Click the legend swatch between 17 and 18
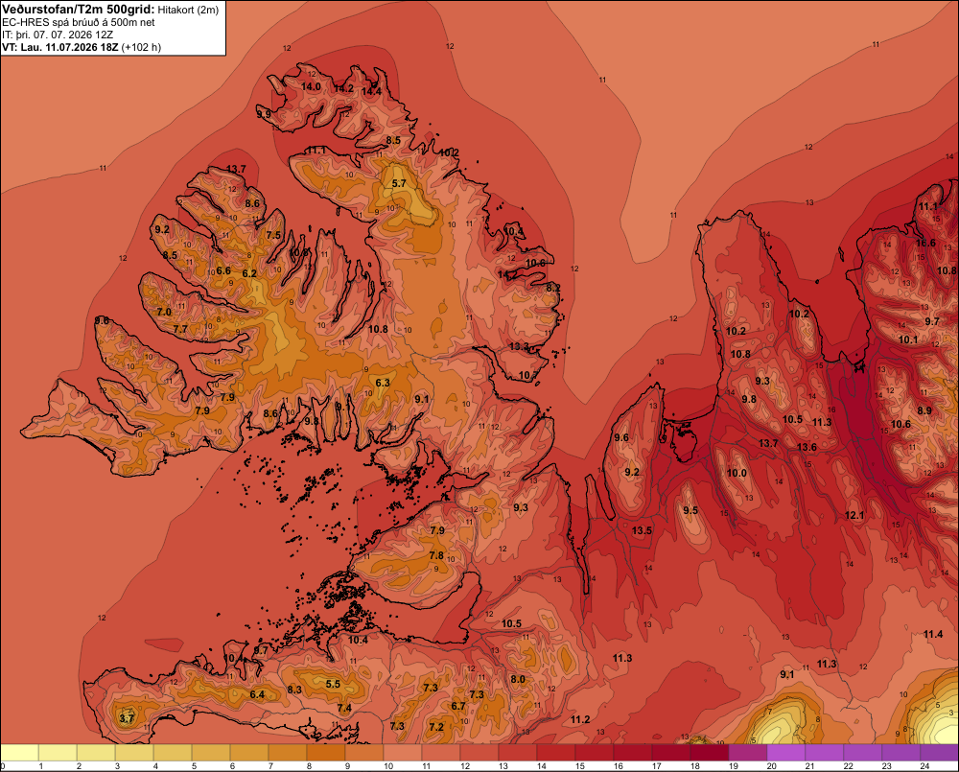The height and width of the screenshot is (772, 959). tap(670, 753)
